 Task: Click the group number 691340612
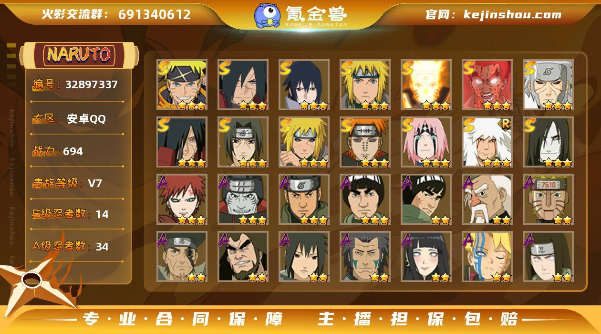pyautogui.click(x=155, y=15)
